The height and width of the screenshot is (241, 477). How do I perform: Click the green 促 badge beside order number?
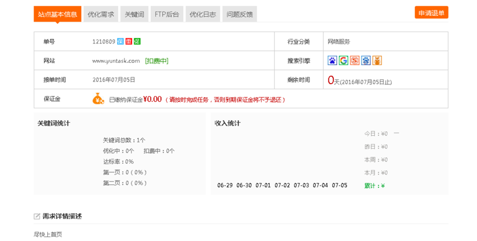[137, 41]
